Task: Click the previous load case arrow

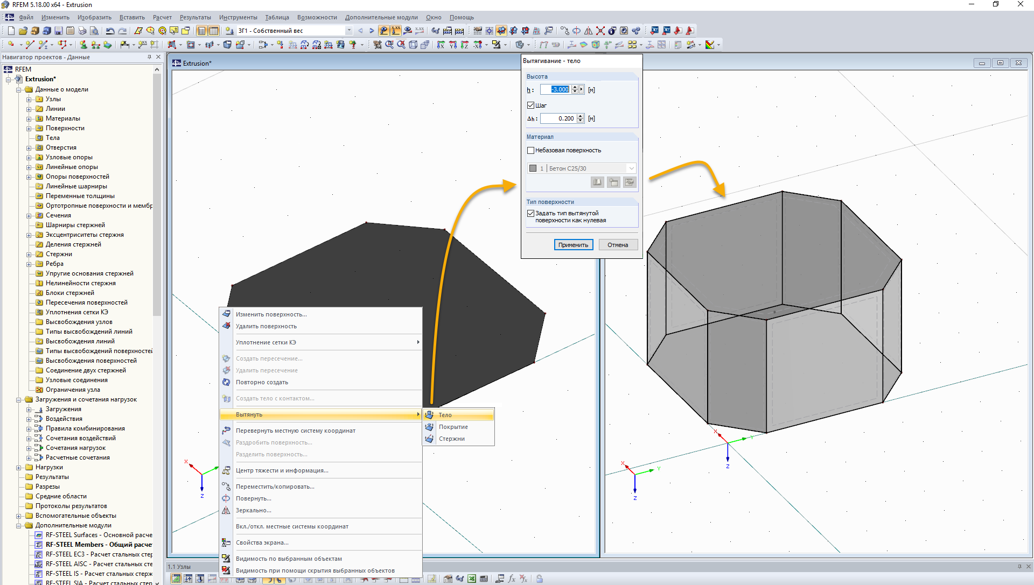Action: pyautogui.click(x=360, y=31)
